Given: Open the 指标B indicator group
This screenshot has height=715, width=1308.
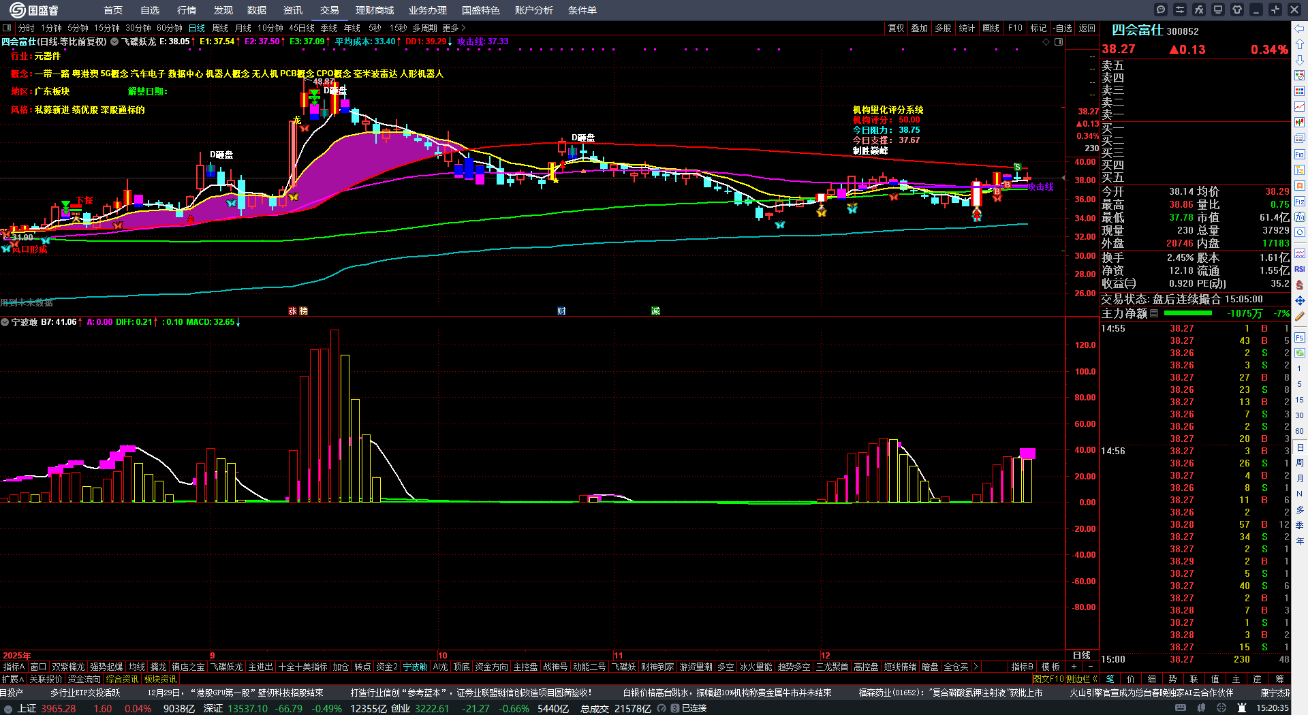Looking at the screenshot, I should pos(1022,667).
